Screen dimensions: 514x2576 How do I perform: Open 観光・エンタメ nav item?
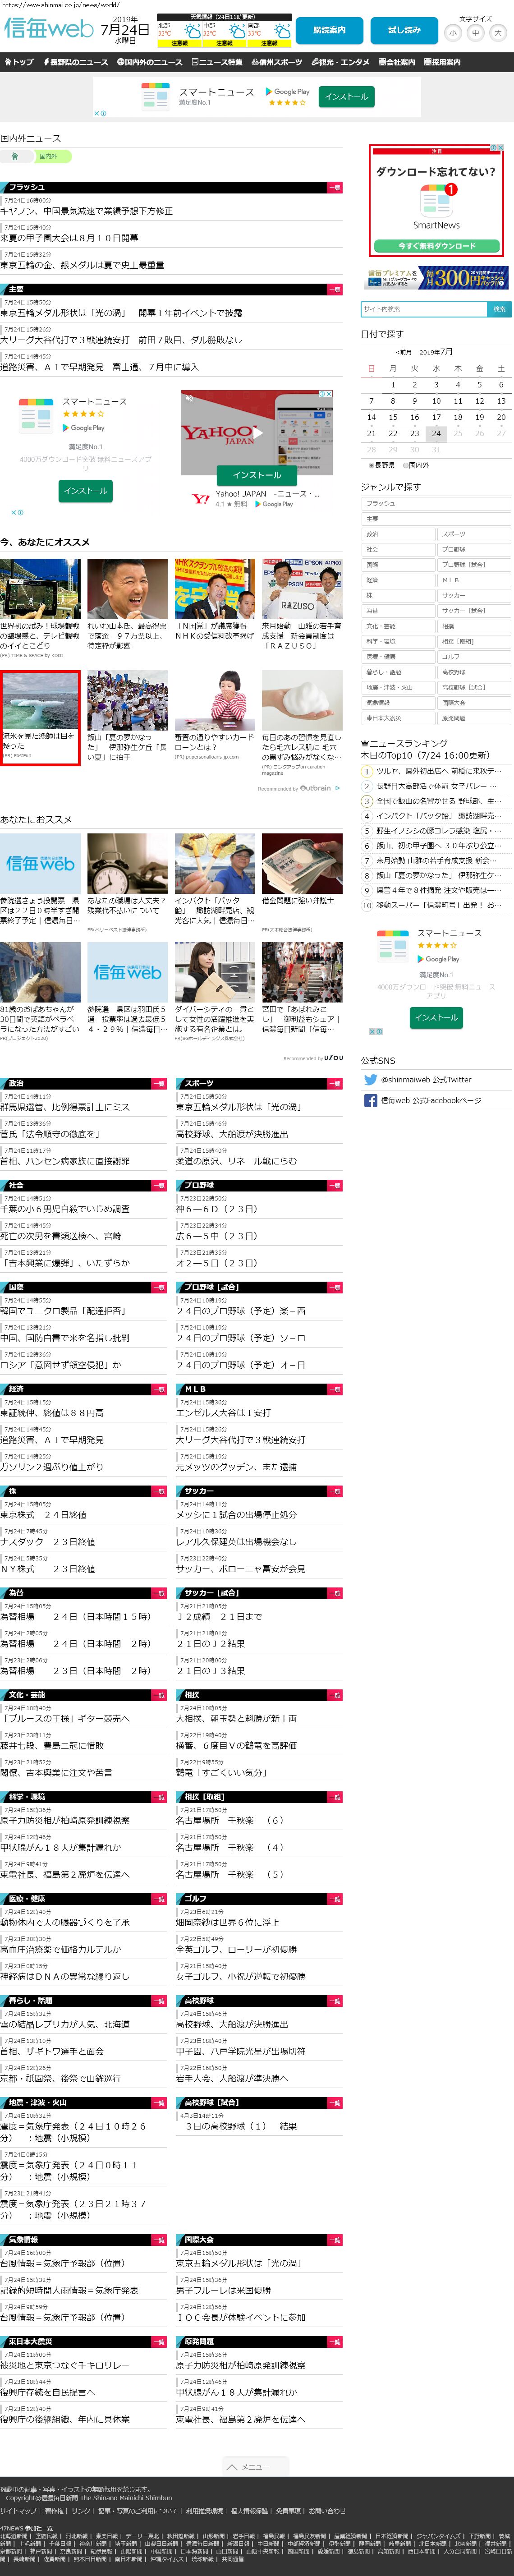pos(340,62)
